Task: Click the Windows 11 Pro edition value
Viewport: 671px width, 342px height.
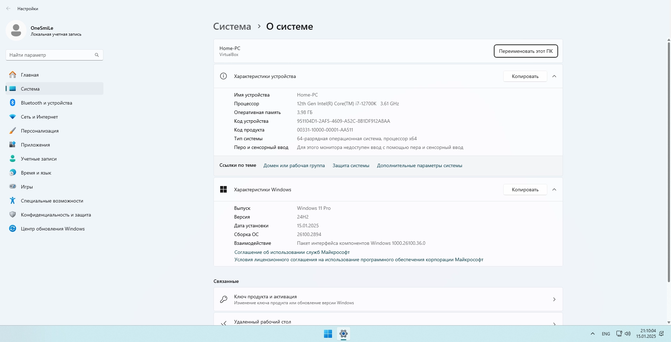Action: tap(314, 208)
